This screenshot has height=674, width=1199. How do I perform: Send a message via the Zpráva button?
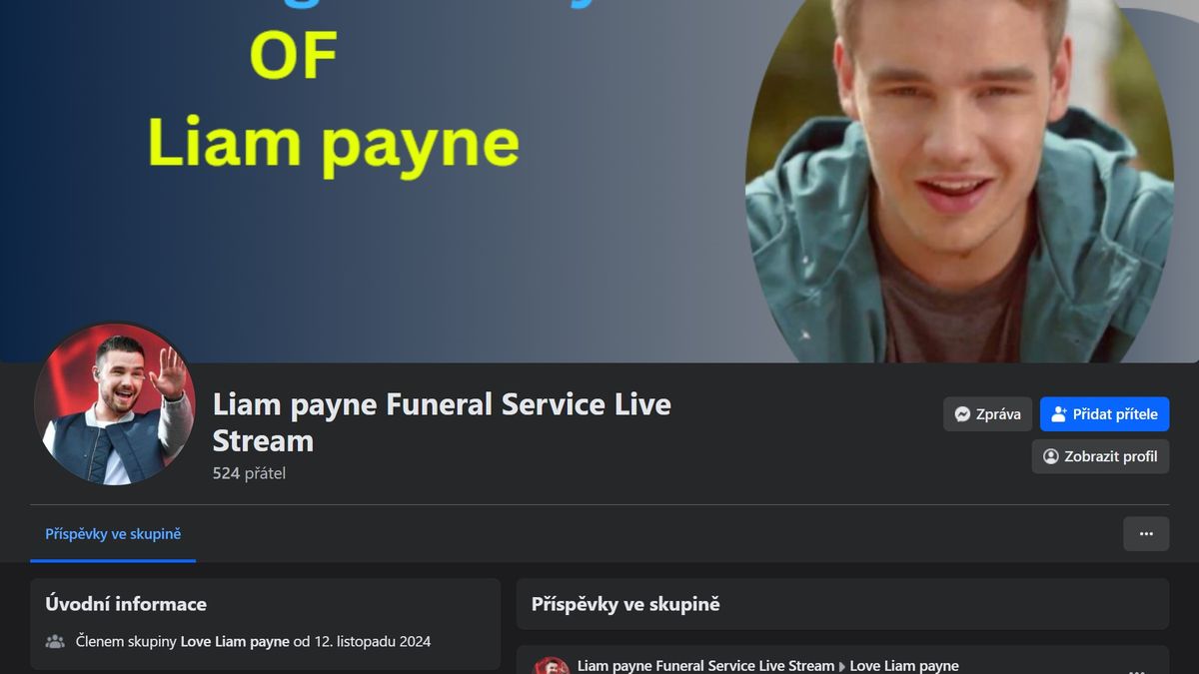pyautogui.click(x=987, y=414)
